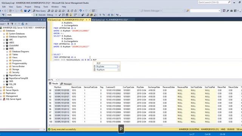The image size is (242, 136).
Task: Switch to SQLQuery2.sql tab
Action: [110, 20]
